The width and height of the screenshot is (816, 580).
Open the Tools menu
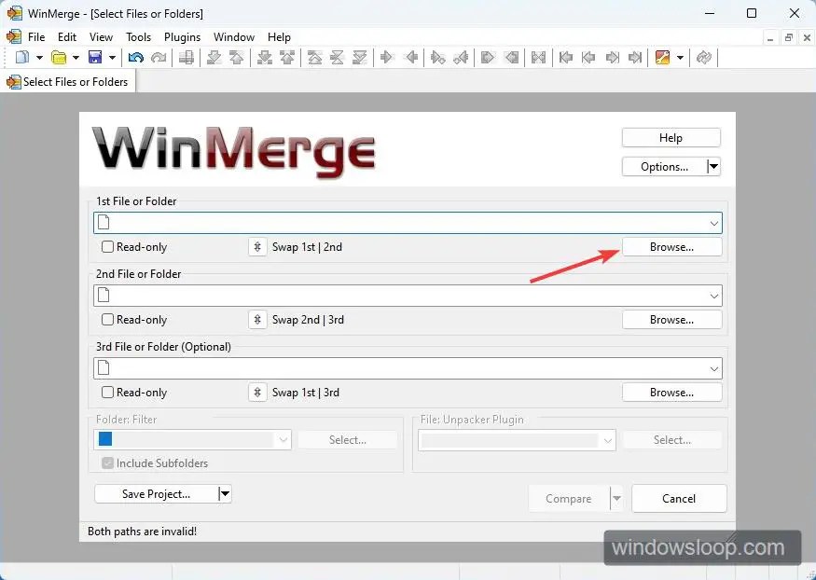pyautogui.click(x=138, y=37)
